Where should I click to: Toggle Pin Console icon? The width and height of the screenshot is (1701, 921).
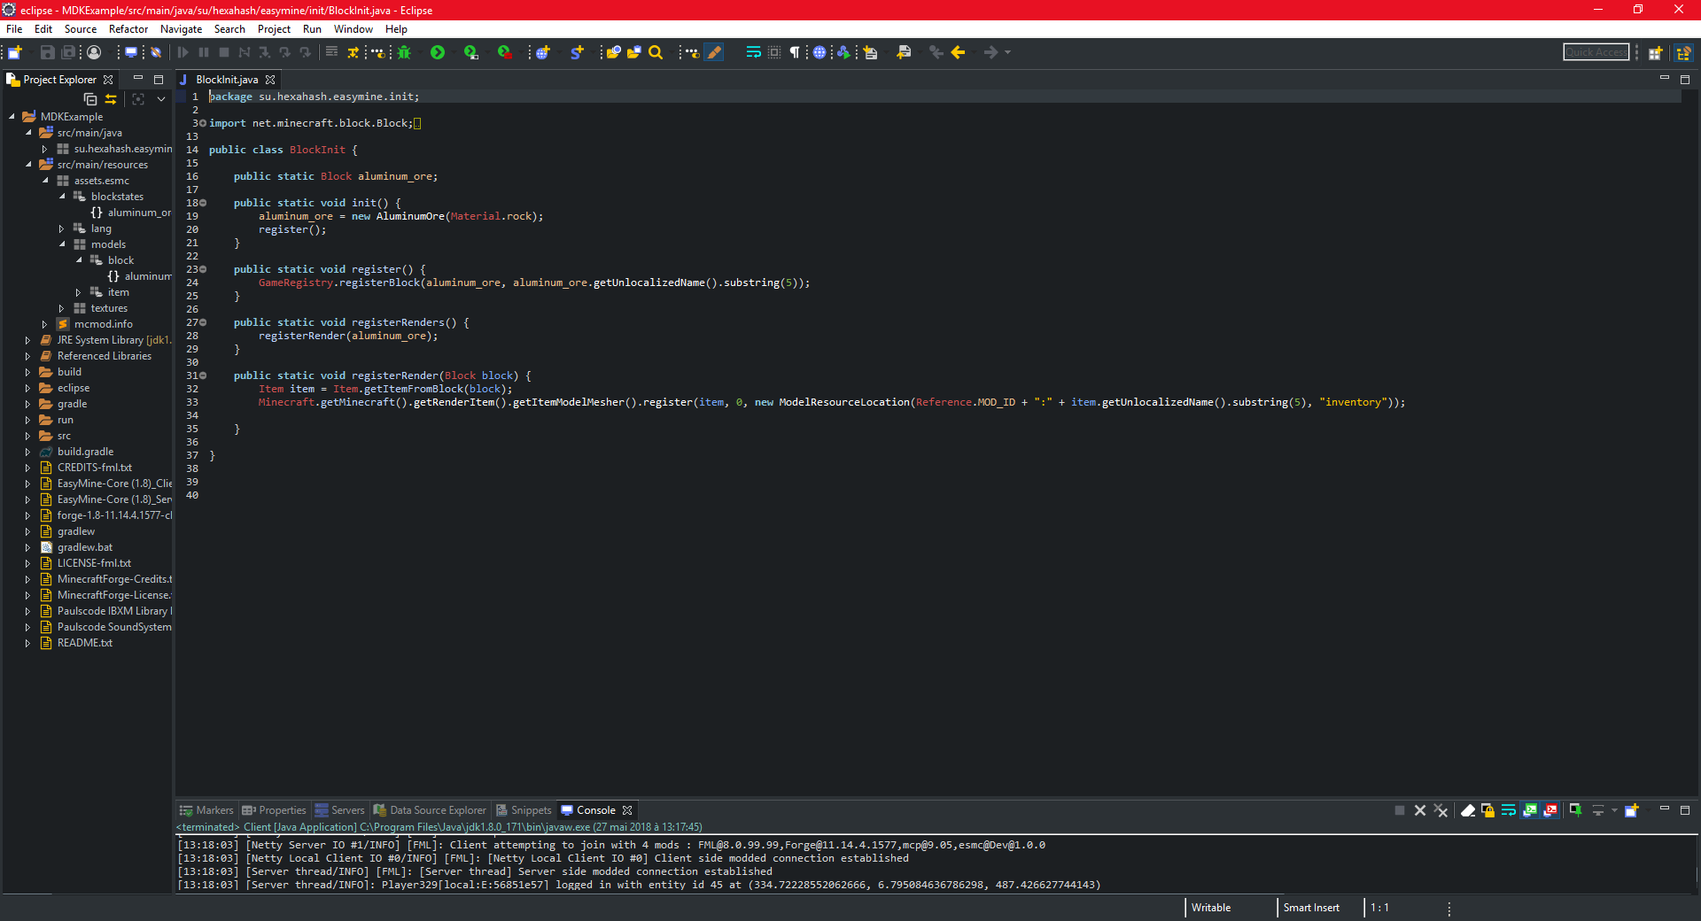pyautogui.click(x=1575, y=810)
